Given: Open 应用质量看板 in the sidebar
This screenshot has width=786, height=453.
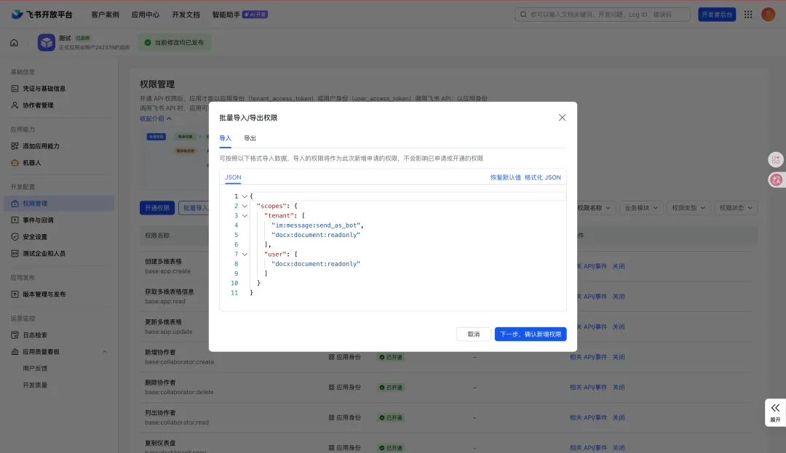Looking at the screenshot, I should (41, 352).
